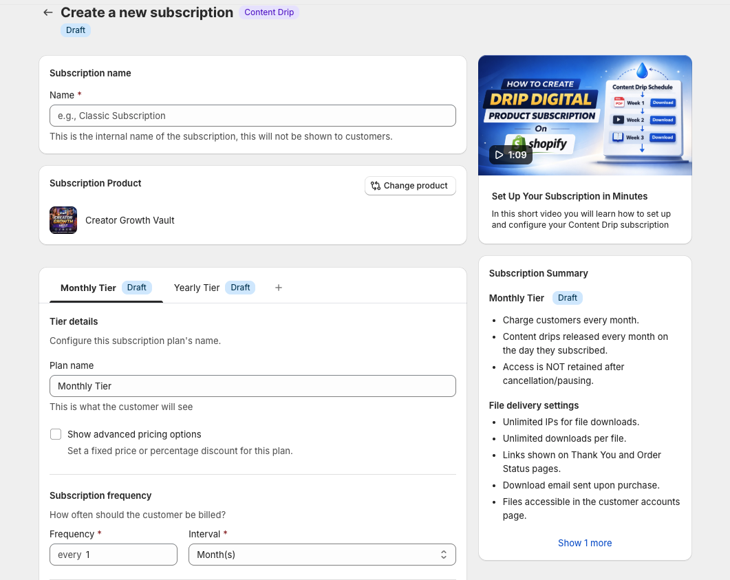Click the Draft status badge under title
Viewport: 730px width, 580px height.
[76, 30]
